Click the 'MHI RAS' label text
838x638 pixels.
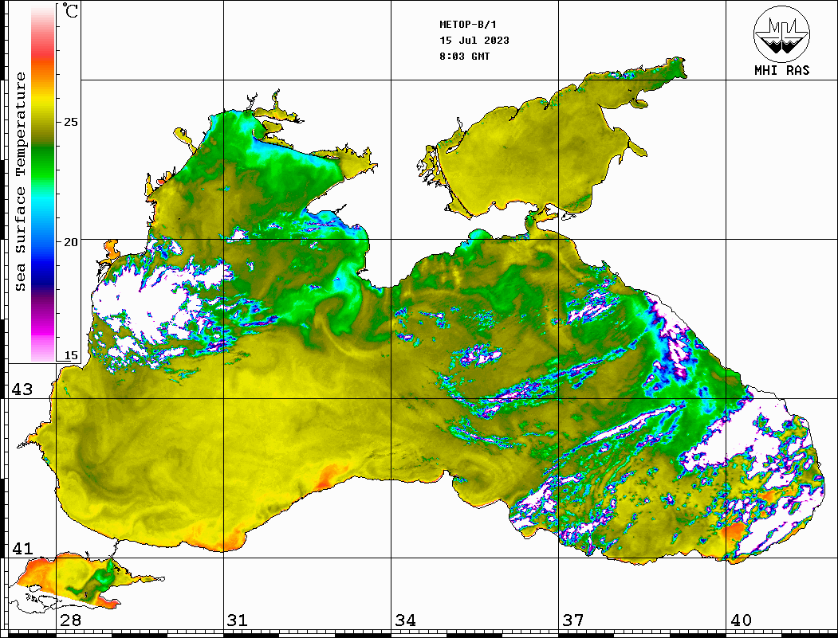click(x=781, y=70)
